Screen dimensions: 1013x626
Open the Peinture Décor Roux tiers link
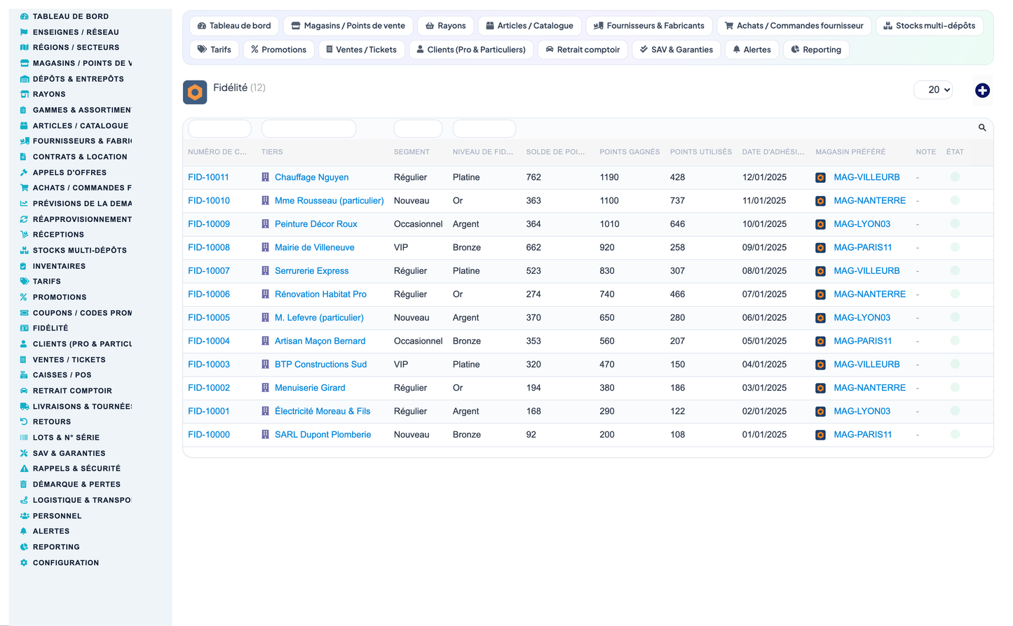click(316, 224)
